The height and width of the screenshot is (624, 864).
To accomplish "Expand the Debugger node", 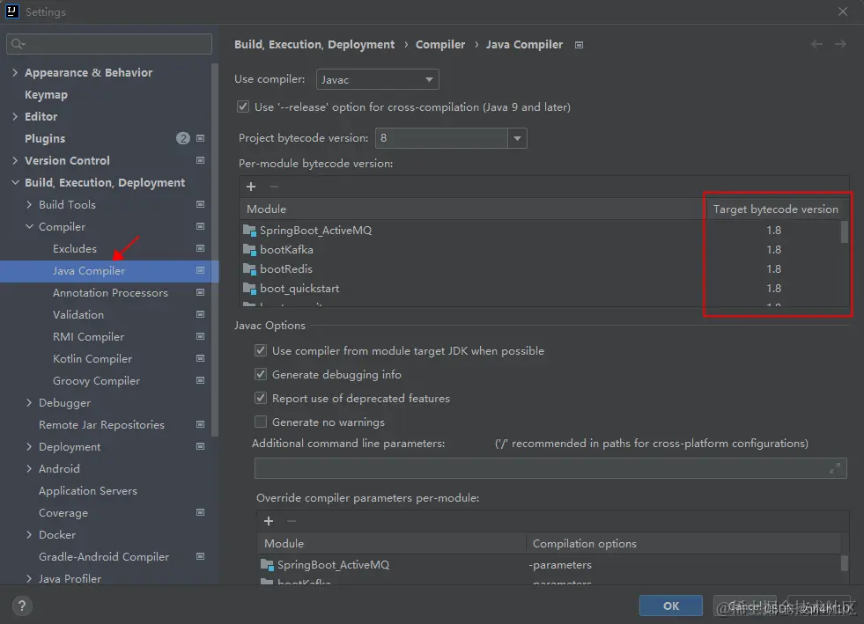I will click(x=29, y=402).
